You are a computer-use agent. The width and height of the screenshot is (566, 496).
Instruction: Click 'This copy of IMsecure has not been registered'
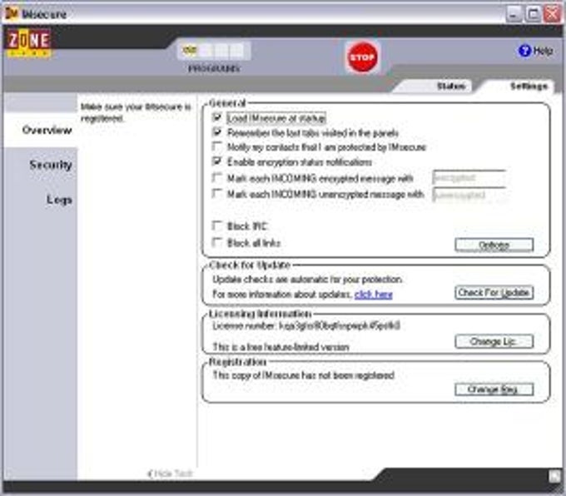(x=303, y=375)
